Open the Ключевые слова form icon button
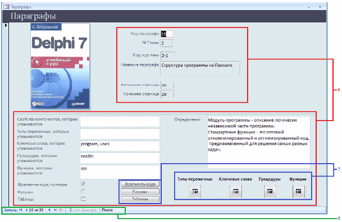342x222 pixels. tap(236, 191)
